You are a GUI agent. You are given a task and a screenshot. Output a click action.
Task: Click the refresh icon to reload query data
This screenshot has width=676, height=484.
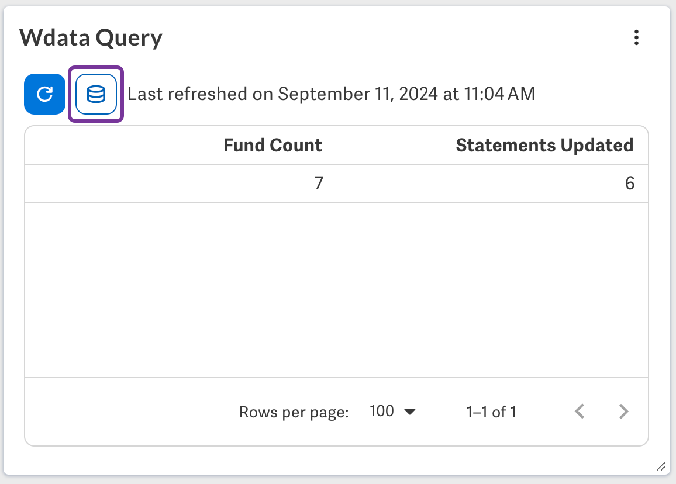(x=44, y=94)
